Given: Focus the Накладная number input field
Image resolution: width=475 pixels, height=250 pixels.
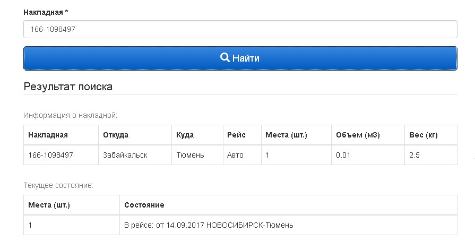Looking at the screenshot, I should (x=240, y=29).
